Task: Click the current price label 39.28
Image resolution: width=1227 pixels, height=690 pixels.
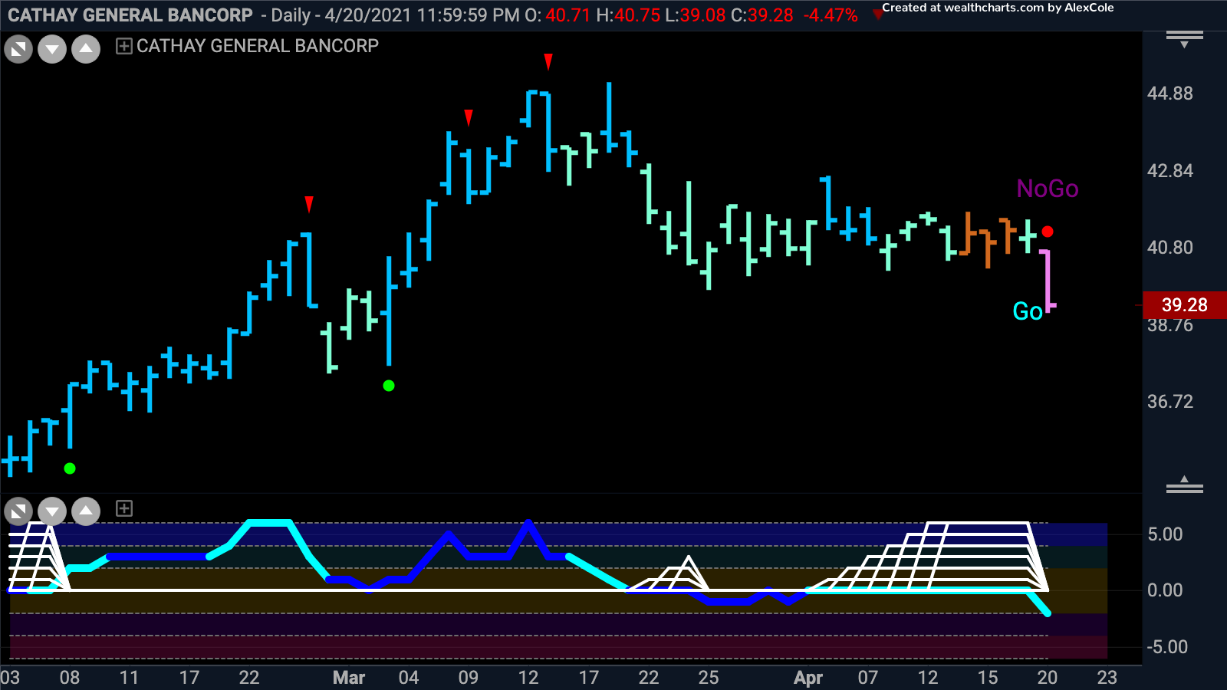Action: pos(1185,305)
